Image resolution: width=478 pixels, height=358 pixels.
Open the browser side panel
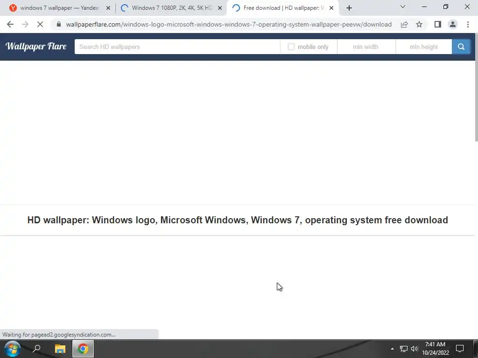(x=438, y=24)
